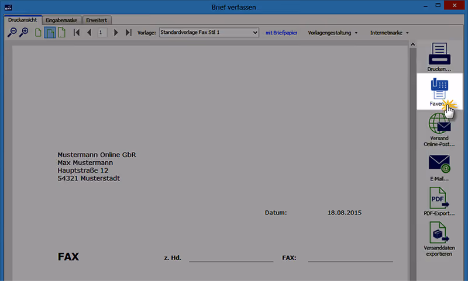Select the first page view icon
Viewport: 468px width, 281px height.
(38, 32)
